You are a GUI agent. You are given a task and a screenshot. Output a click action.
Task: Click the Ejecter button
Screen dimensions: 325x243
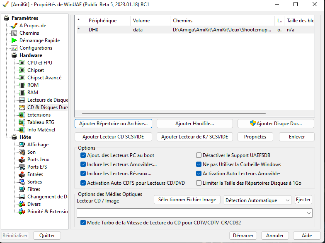[x=303, y=200]
